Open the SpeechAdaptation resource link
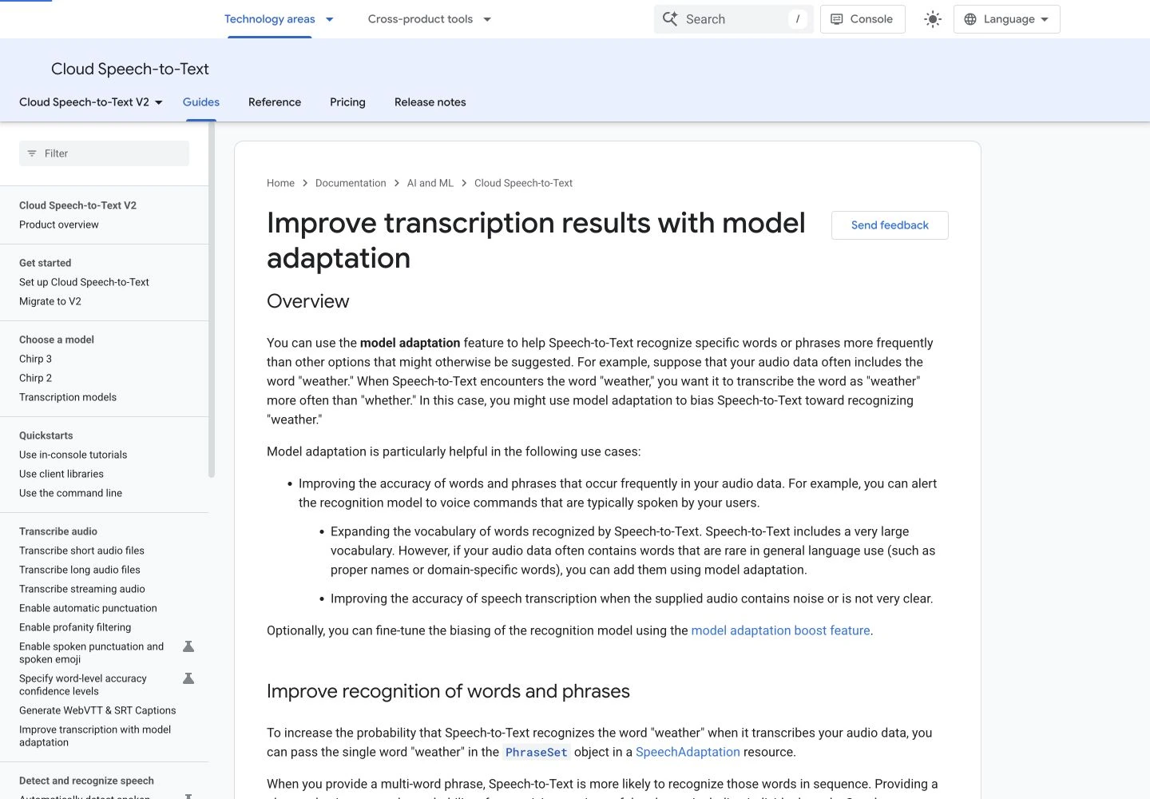 [688, 752]
